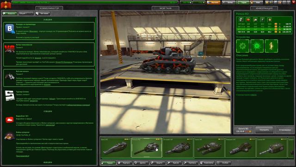Image resolution: width=296 pixels, height=167 pixels.
Task: Click the Купить M3 buy button
Action: pos(244,130)
